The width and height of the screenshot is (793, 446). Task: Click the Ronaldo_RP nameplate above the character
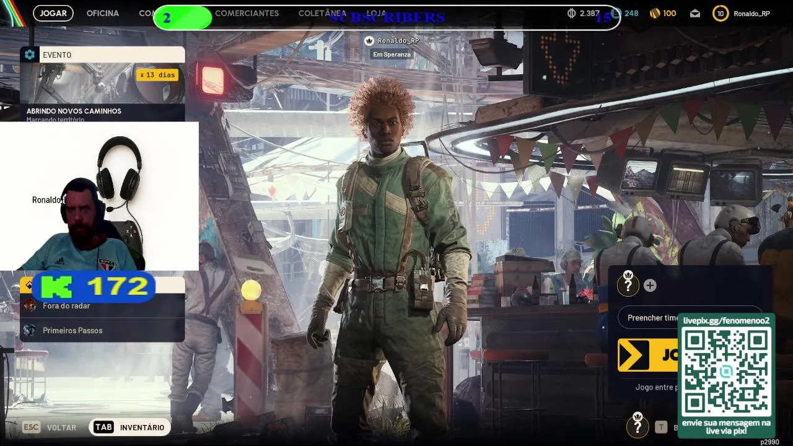(398, 41)
